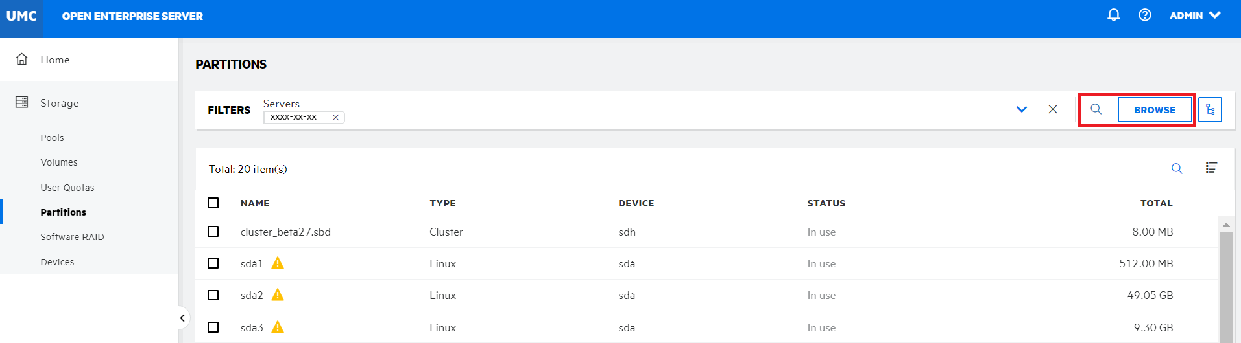Open the ADMIN user dropdown
The height and width of the screenshot is (343, 1241).
coord(1194,16)
